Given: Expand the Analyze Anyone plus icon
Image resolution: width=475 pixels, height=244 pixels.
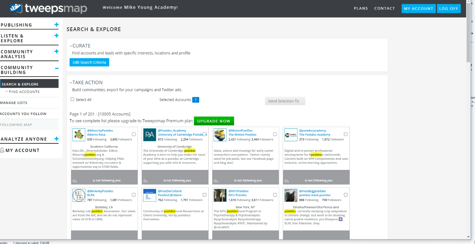Looking at the screenshot, I should [57, 139].
